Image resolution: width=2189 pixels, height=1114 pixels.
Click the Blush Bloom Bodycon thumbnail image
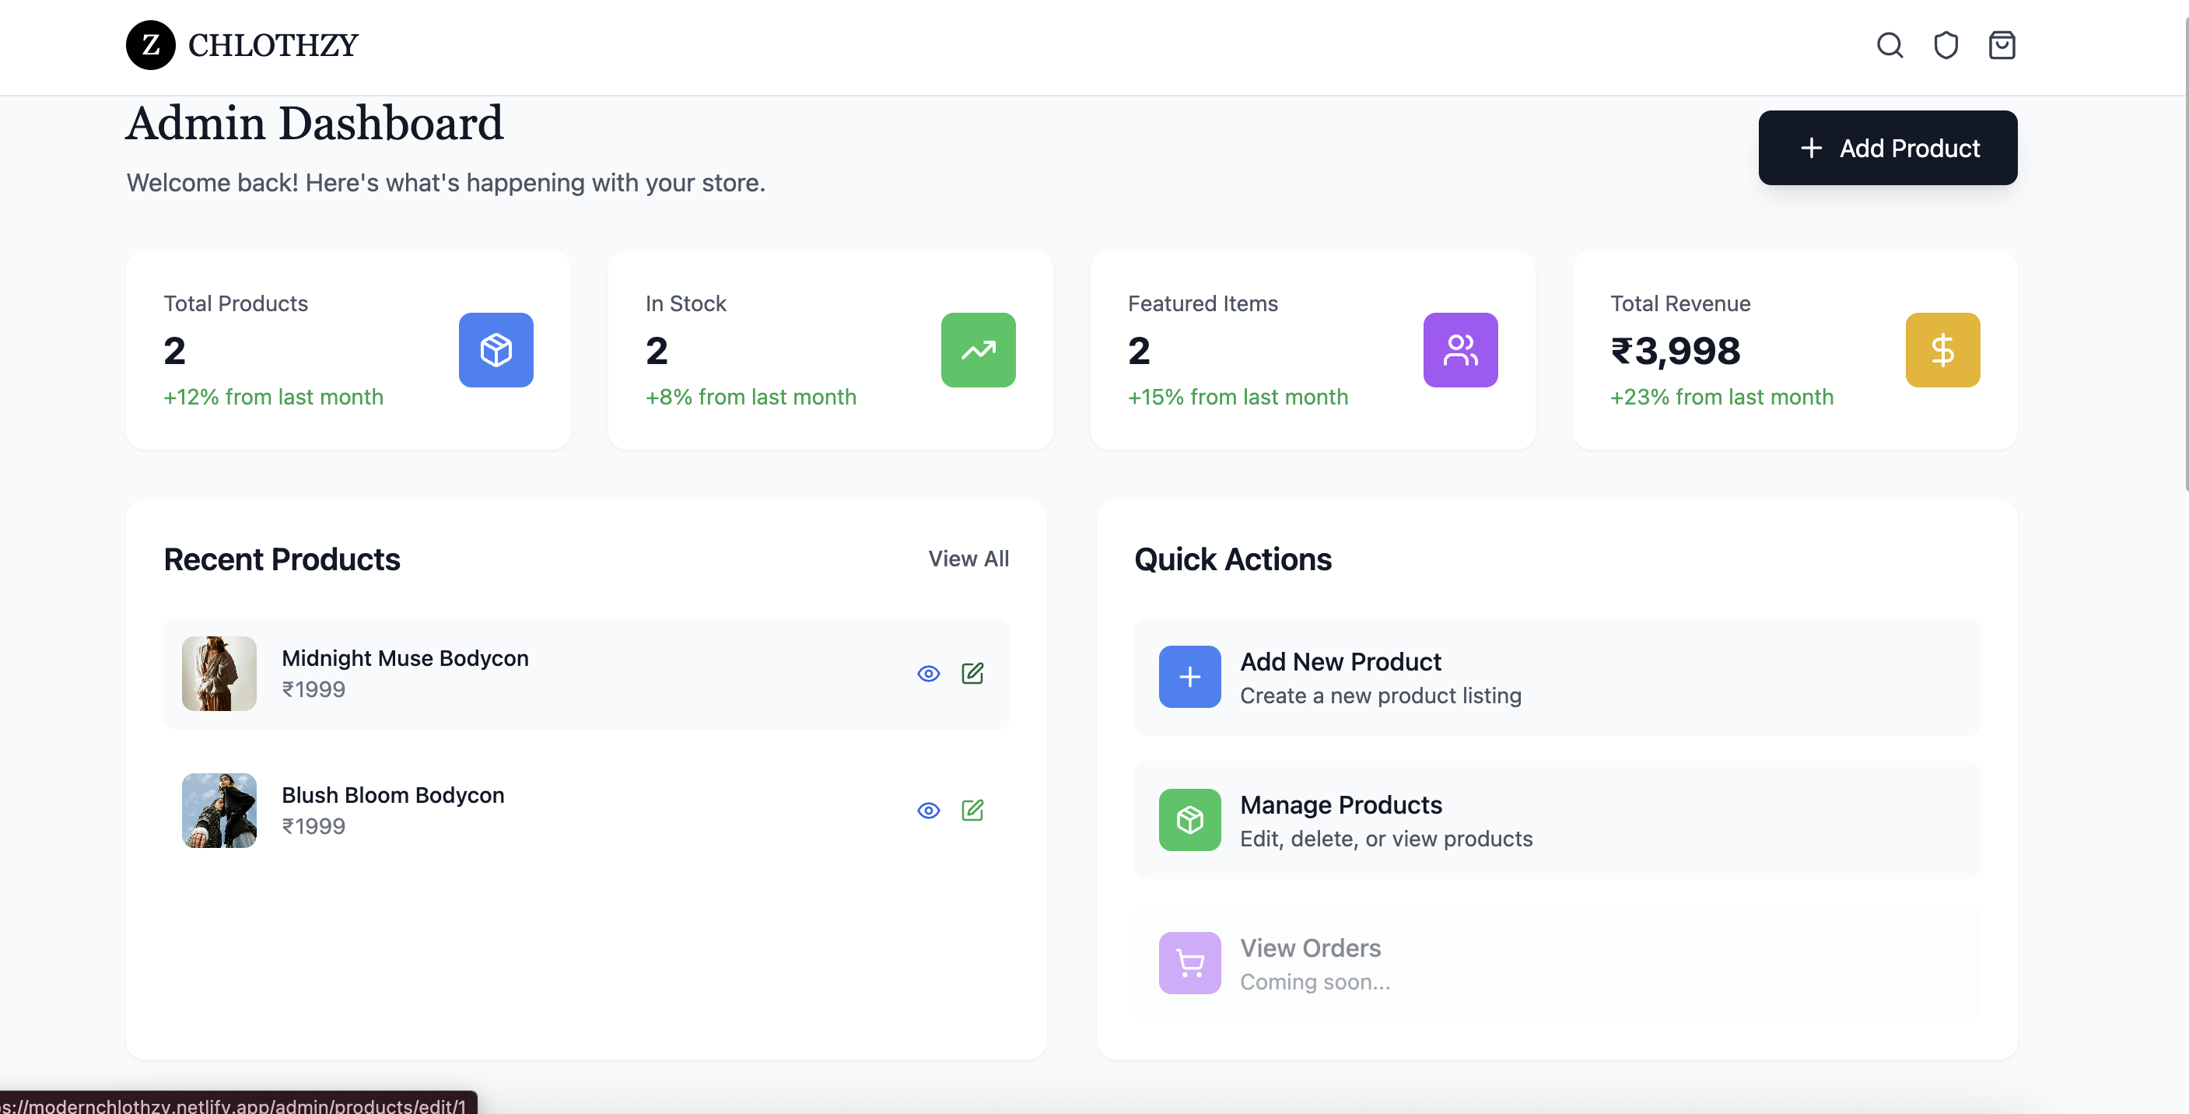point(219,811)
